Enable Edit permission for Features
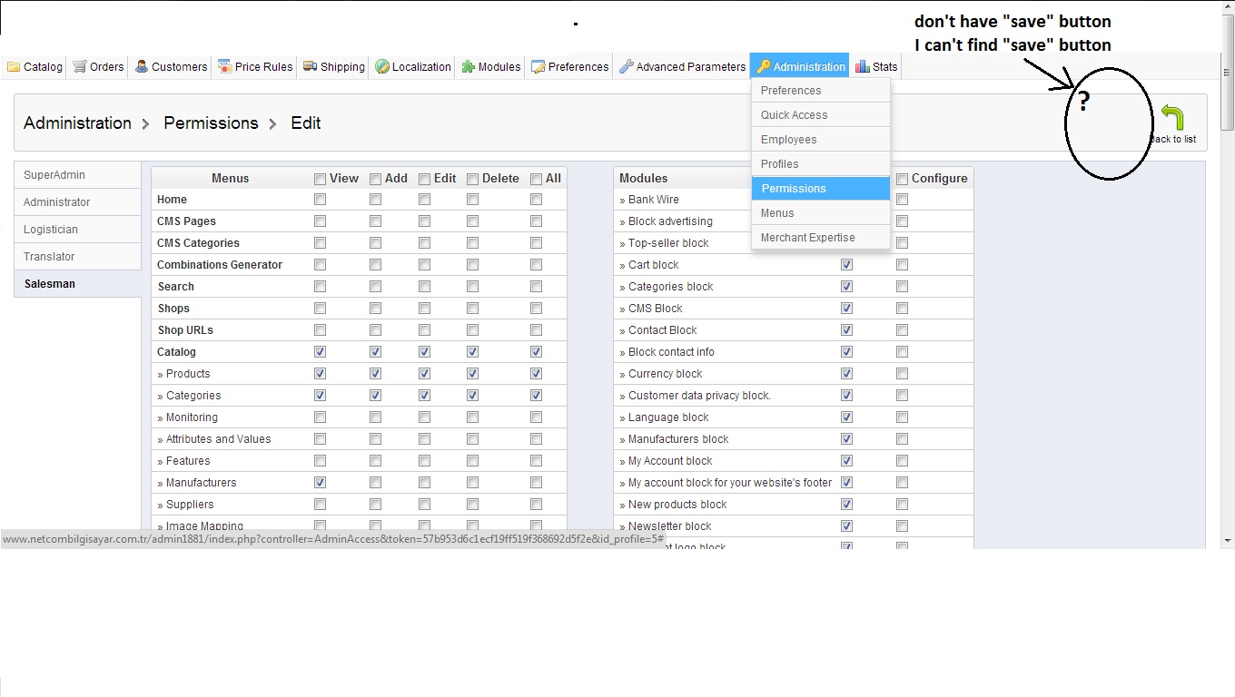The image size is (1235, 697). [424, 461]
